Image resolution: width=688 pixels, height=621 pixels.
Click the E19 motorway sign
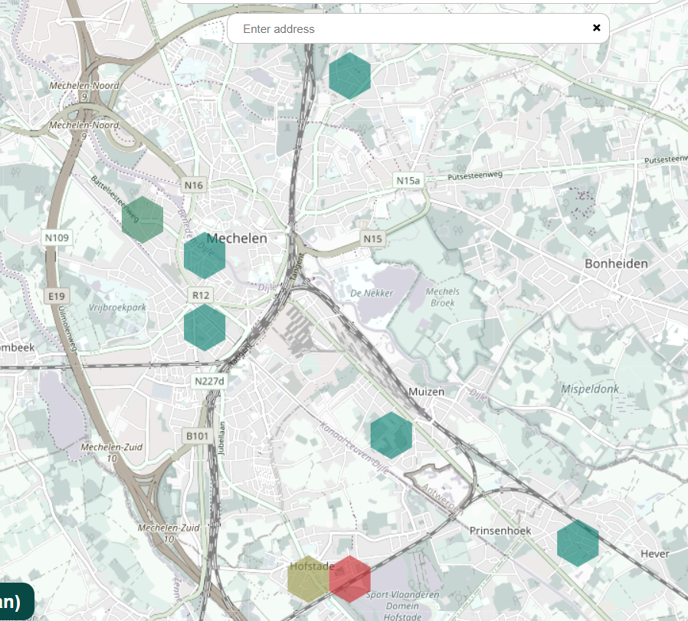coord(57,296)
